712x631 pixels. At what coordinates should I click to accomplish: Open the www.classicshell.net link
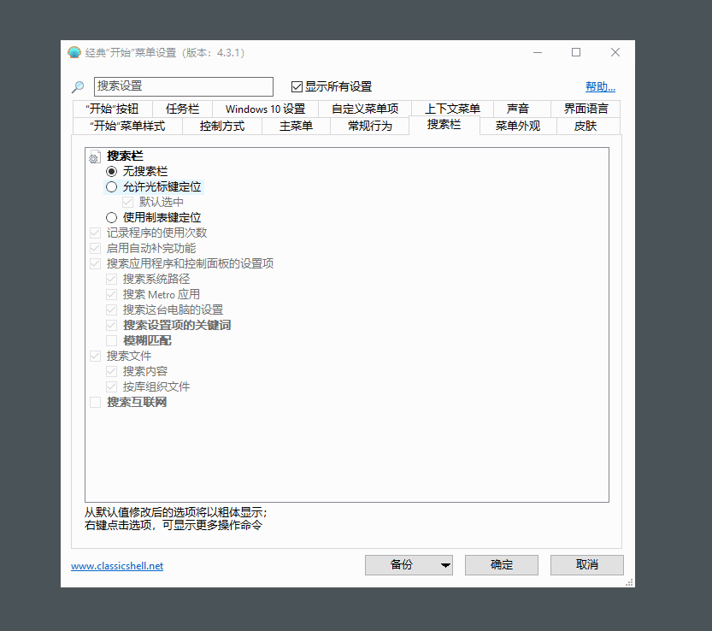pos(117,565)
